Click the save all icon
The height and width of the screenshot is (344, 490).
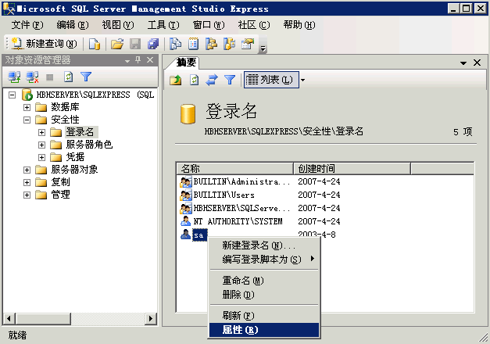[x=153, y=44]
